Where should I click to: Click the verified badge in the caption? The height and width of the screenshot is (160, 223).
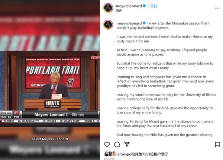tap(144, 23)
